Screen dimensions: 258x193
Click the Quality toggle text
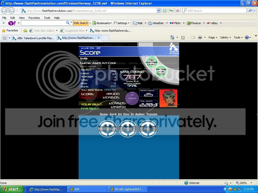coord(84,59)
